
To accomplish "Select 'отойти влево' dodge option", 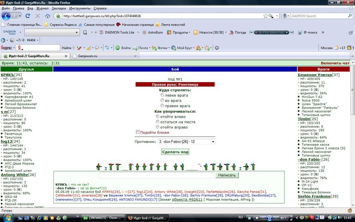I will click(157, 117).
